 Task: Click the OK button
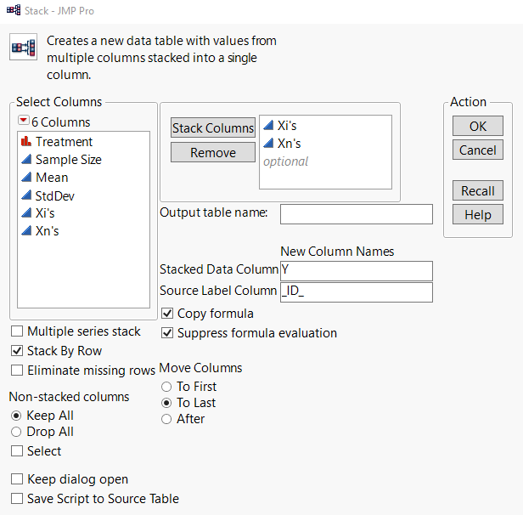click(x=477, y=126)
